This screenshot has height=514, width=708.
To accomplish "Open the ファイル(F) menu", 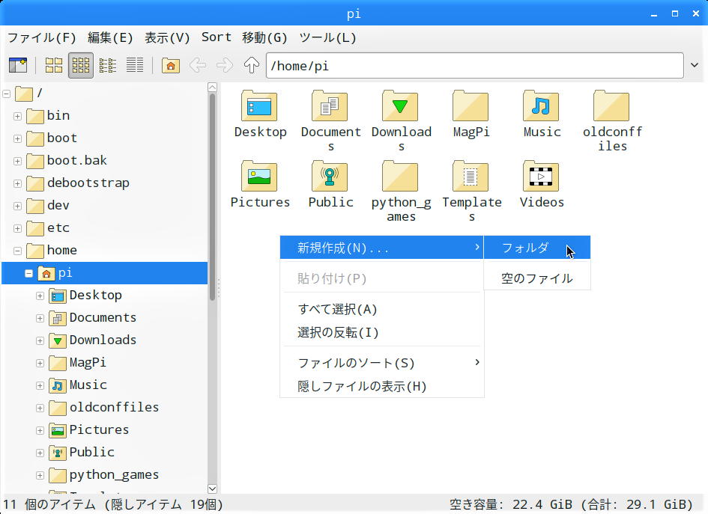I will [x=41, y=37].
